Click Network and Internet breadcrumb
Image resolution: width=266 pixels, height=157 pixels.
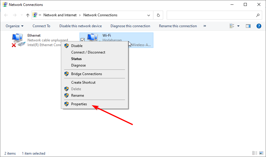pyautogui.click(x=60, y=15)
